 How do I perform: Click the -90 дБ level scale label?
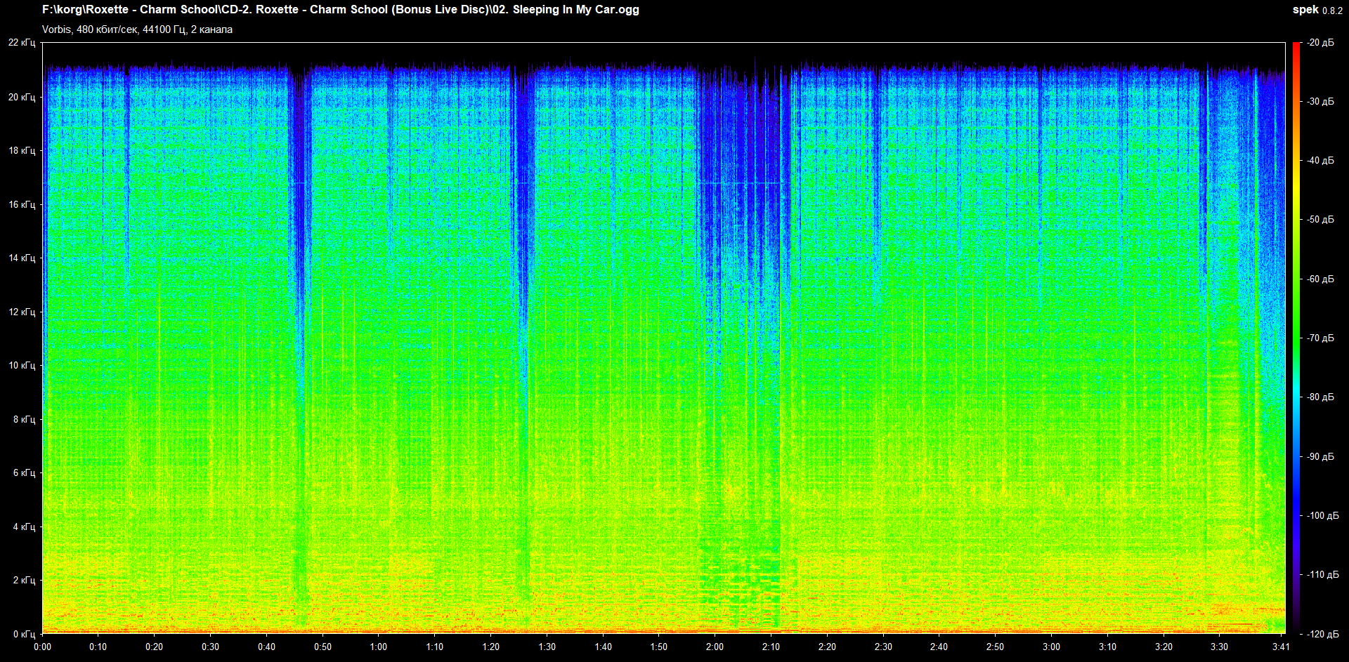tap(1320, 456)
